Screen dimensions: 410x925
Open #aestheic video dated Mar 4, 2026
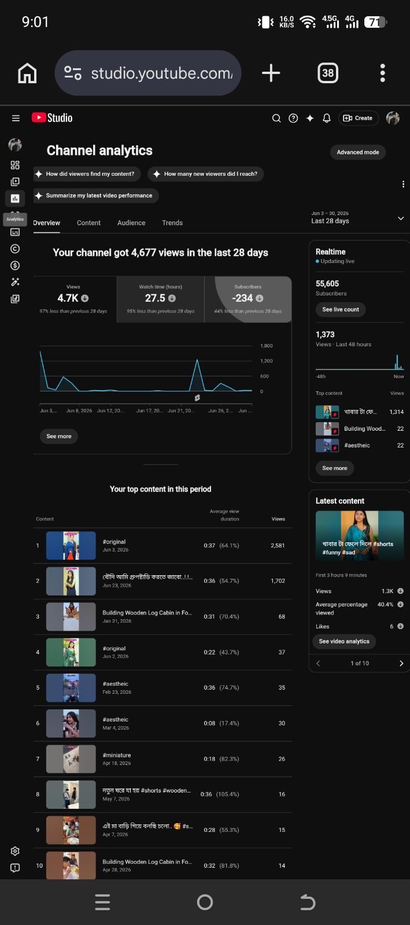click(116, 720)
